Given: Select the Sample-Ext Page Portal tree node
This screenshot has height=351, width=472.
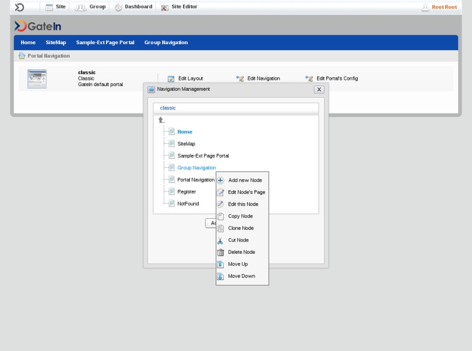Looking at the screenshot, I should click(x=203, y=156).
